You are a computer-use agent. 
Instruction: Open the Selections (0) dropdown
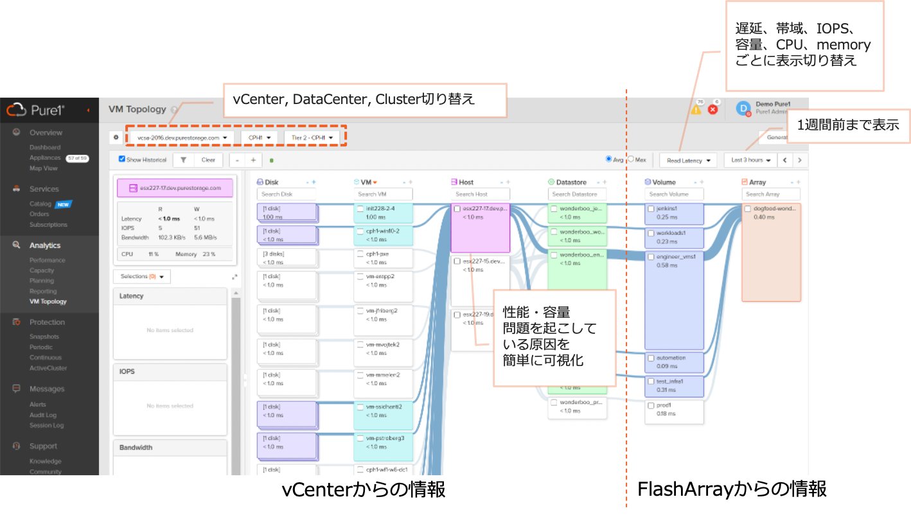[x=142, y=277]
